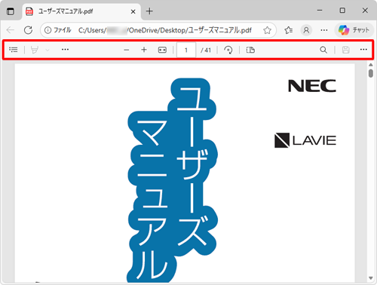
Task: Open the browser profile menu
Action: coord(306,30)
